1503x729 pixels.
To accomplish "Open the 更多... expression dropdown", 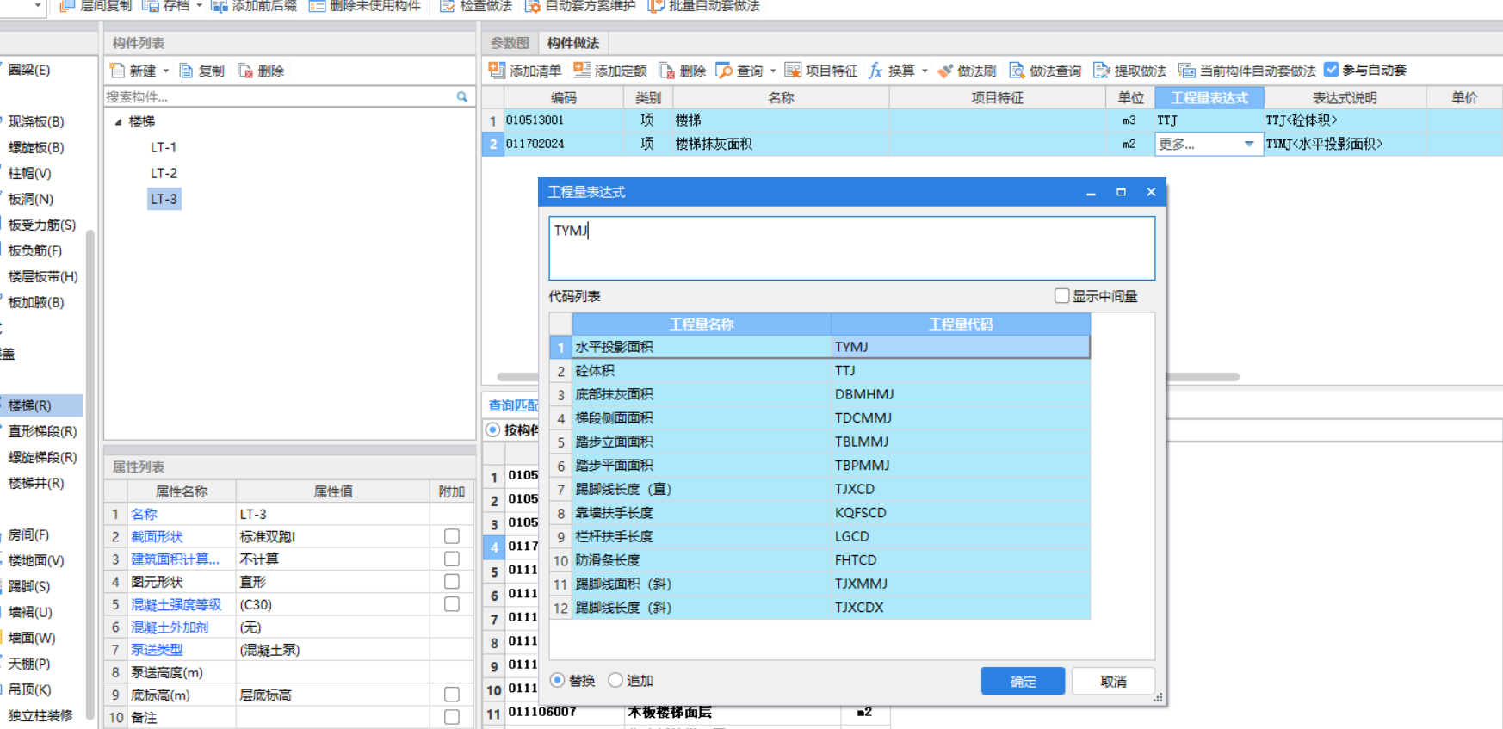I will click(1249, 144).
